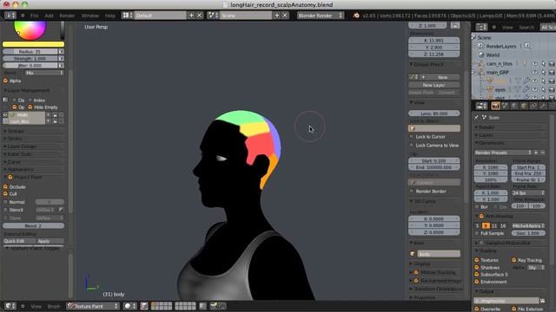Click the outliner editor type icon

pyautogui.click(x=481, y=27)
